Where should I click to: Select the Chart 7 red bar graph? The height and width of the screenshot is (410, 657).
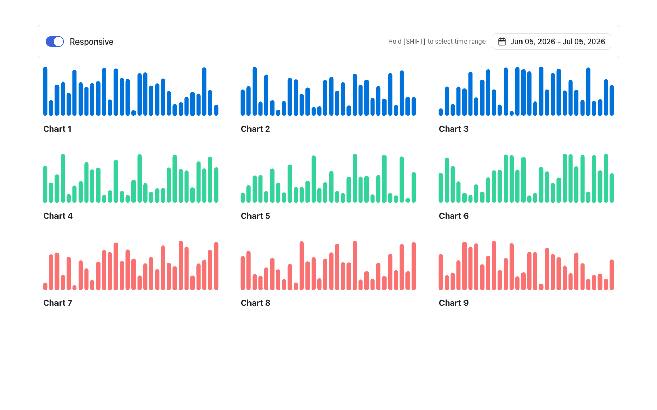131,265
